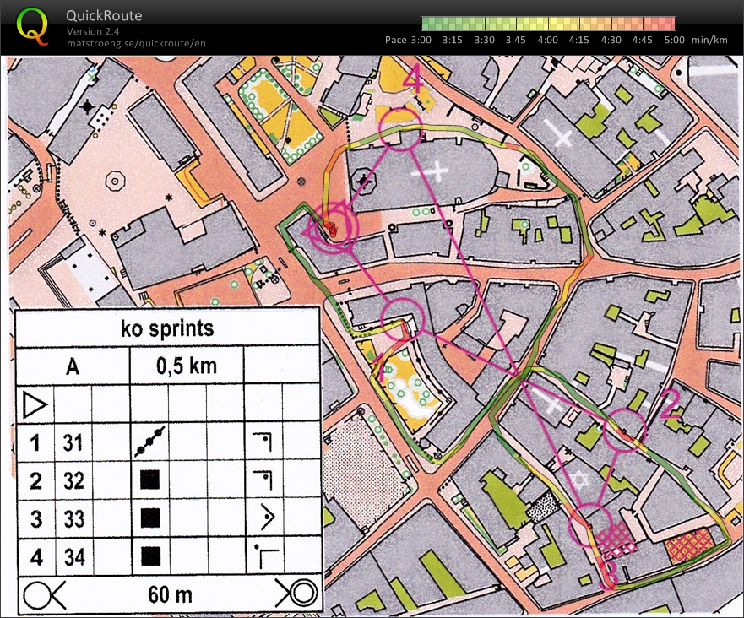Click the finish double circle on map
This screenshot has height=618, width=744.
click(x=334, y=228)
